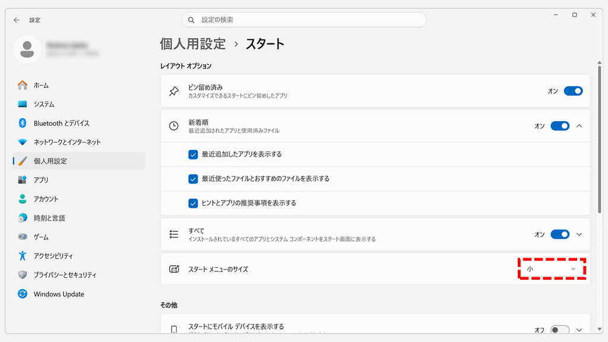Click the レイアウト オプション heading
Viewport: 608px width, 342px height.
pos(186,66)
